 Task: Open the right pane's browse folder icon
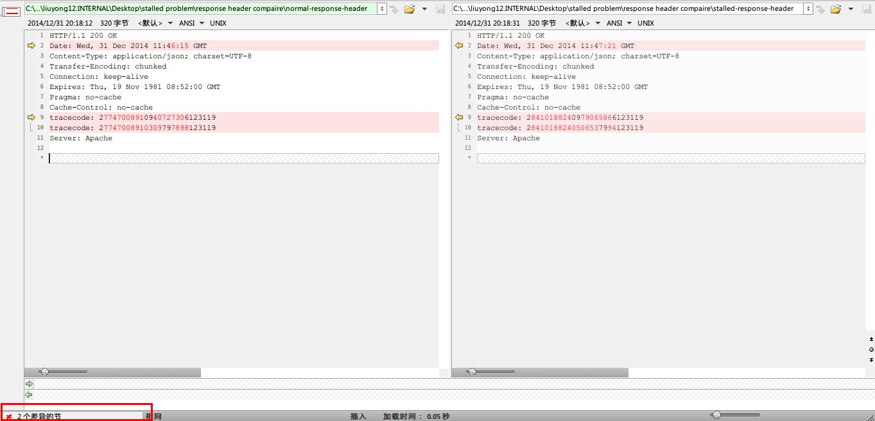[x=836, y=9]
